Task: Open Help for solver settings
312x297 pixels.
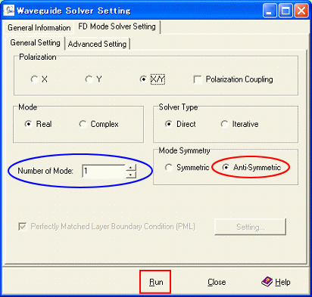Action: coord(276,282)
